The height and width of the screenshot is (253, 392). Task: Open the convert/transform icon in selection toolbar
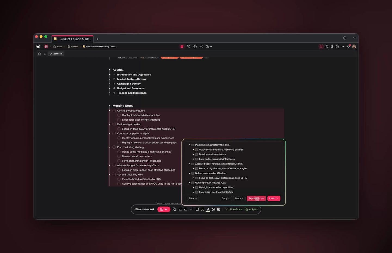tap(218, 209)
